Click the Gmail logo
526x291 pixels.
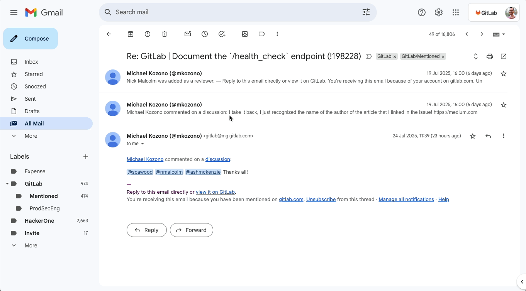click(44, 12)
